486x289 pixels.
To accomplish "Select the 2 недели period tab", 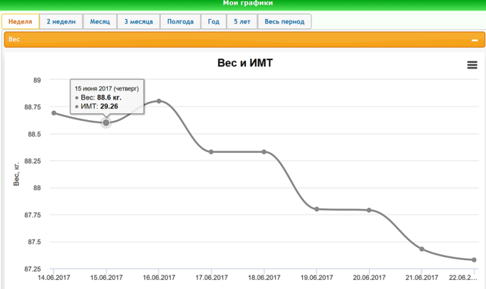I will 61,21.
